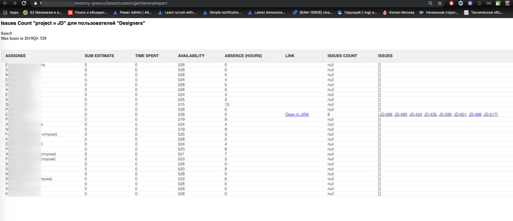Click the 'Max hours in 2019Q3: 528' text
This screenshot has height=221, width=513.
point(24,38)
